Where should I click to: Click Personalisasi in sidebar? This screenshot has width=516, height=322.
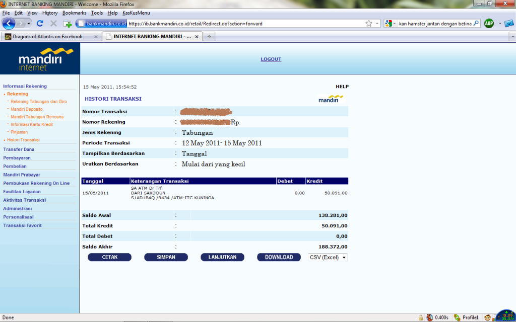click(19, 217)
